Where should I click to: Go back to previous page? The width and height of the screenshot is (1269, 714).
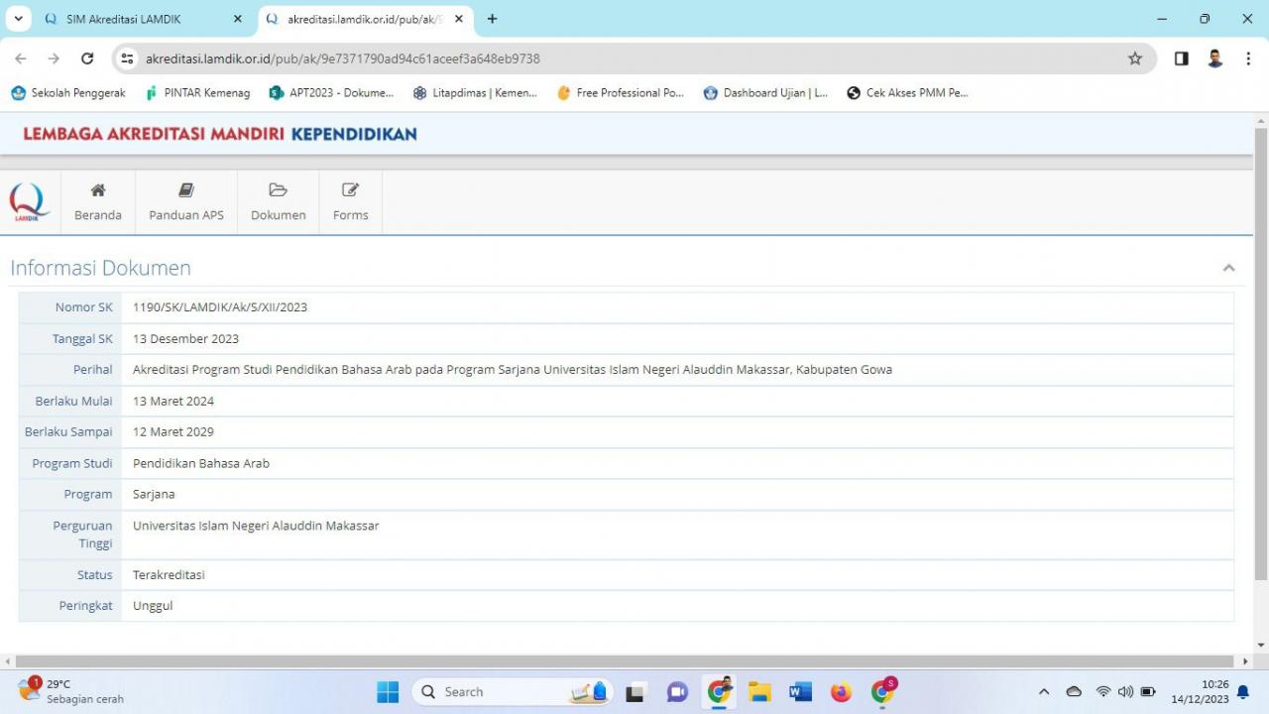[x=21, y=59]
